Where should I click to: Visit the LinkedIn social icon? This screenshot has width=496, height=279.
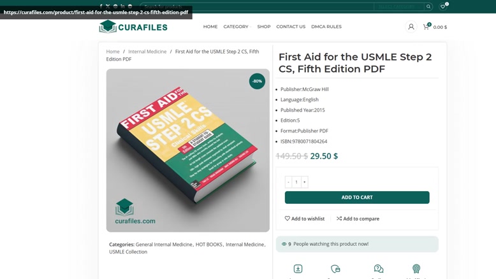tap(122, 6)
